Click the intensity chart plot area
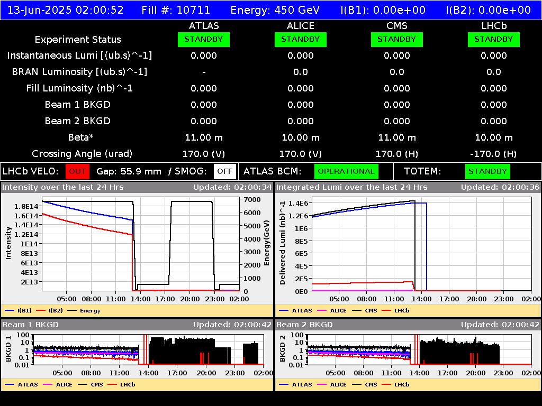 [x=141, y=244]
